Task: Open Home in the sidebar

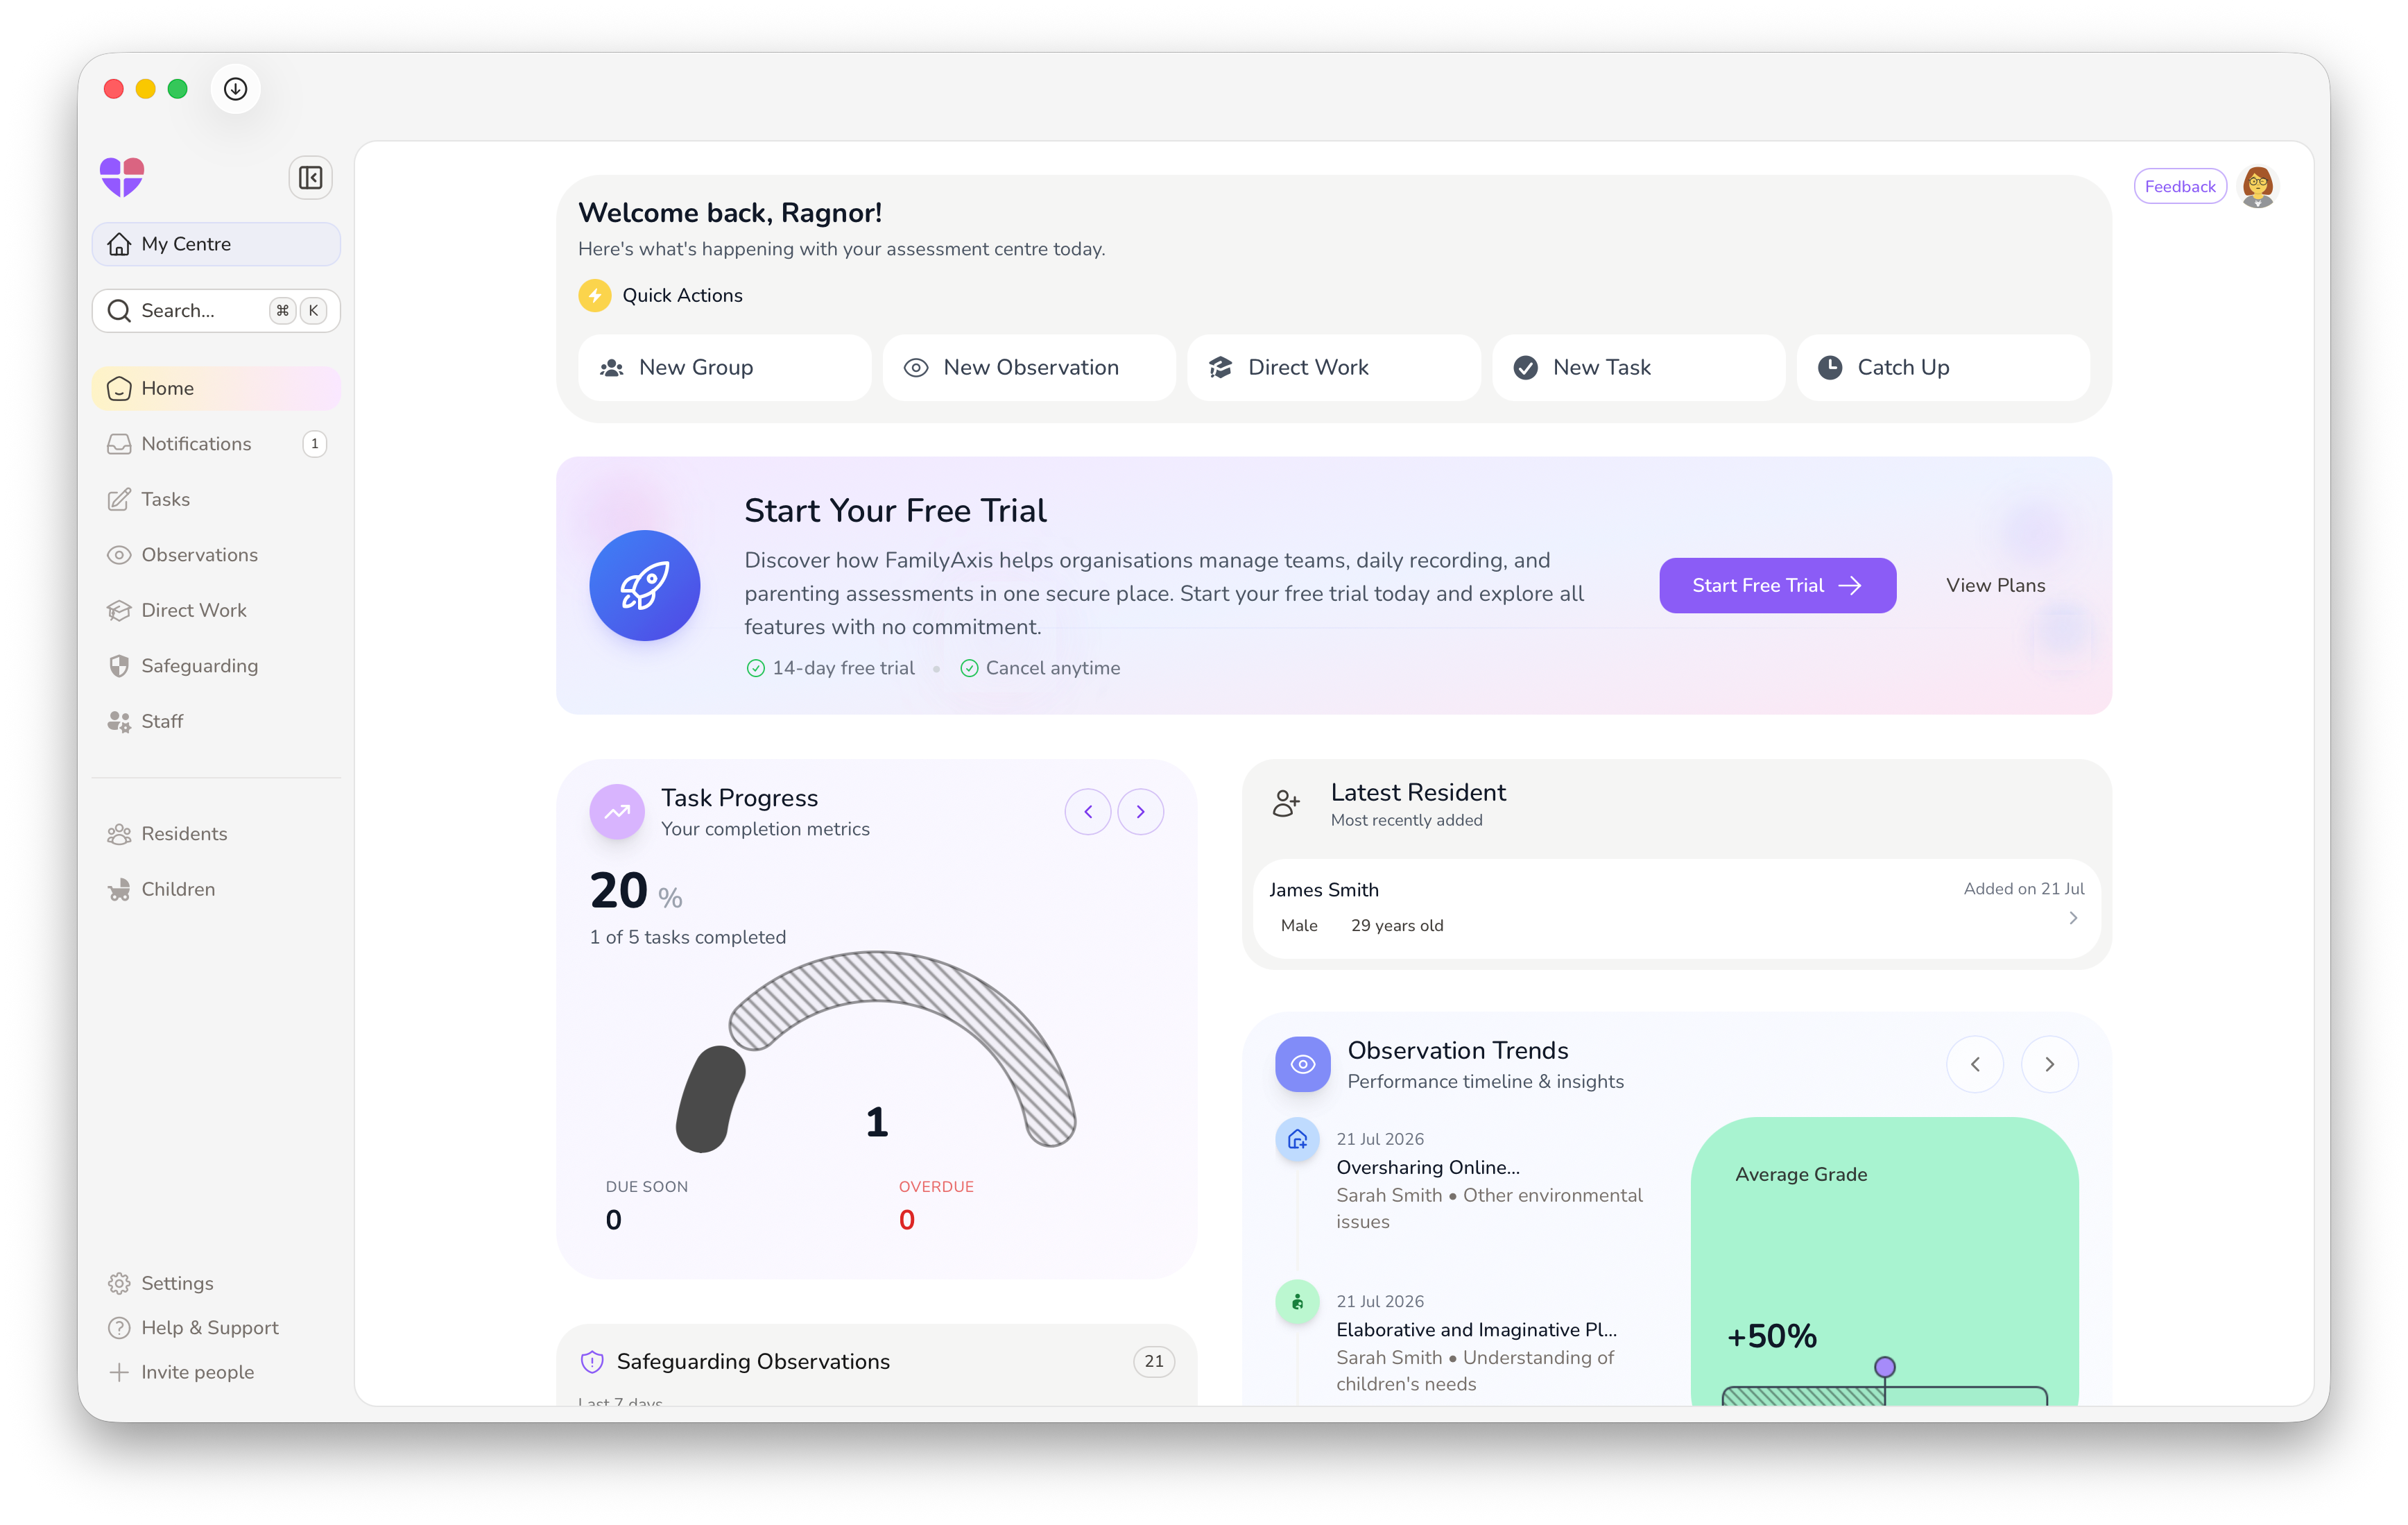Action: click(216, 389)
